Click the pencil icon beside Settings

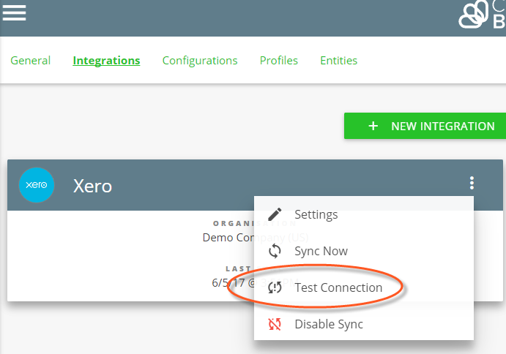click(275, 214)
